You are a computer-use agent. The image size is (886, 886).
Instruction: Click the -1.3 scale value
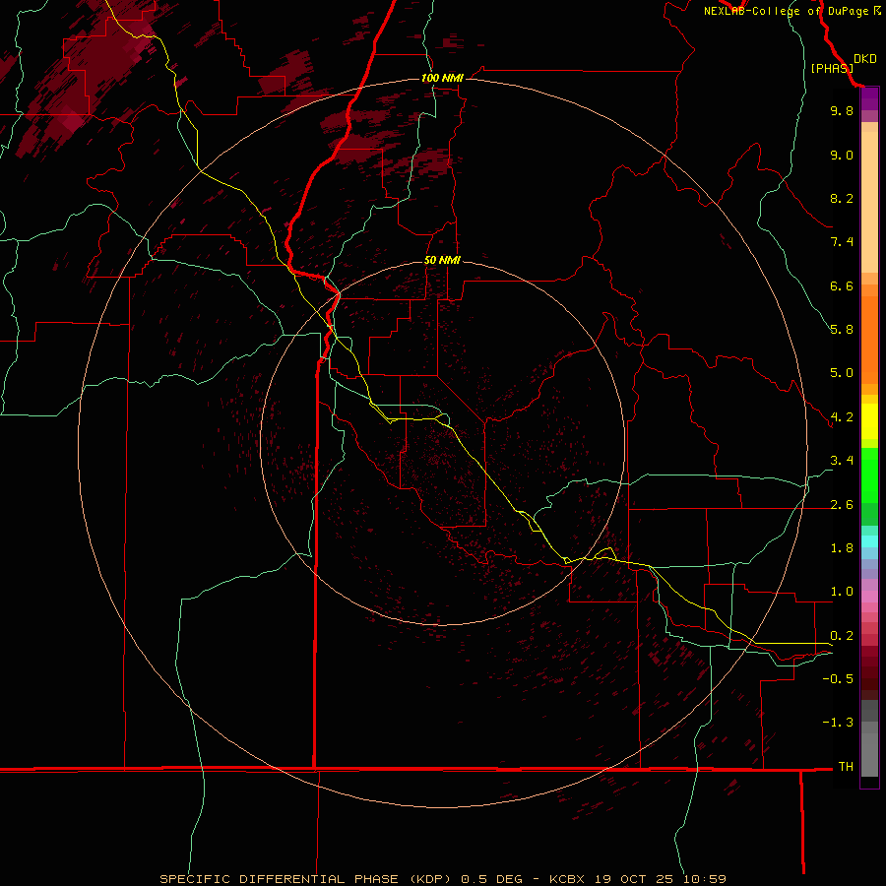pyautogui.click(x=839, y=723)
